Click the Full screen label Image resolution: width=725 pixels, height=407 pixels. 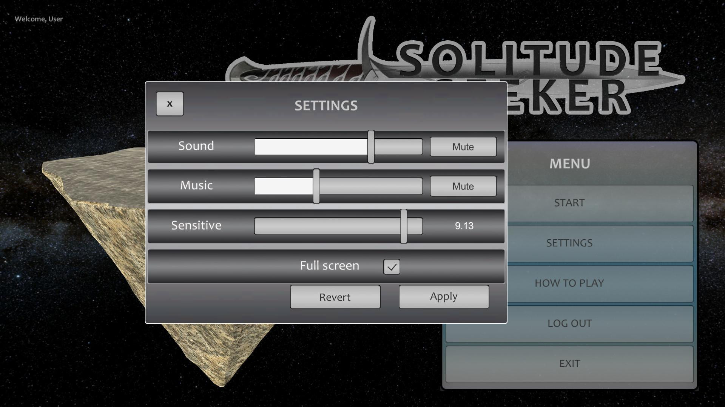pyautogui.click(x=330, y=265)
